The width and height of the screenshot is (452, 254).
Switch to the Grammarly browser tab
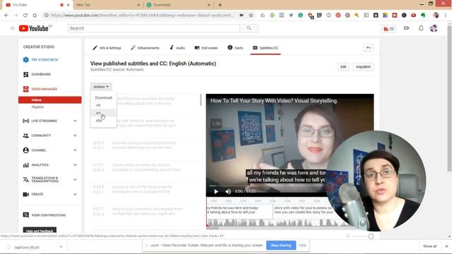pyautogui.click(x=179, y=5)
